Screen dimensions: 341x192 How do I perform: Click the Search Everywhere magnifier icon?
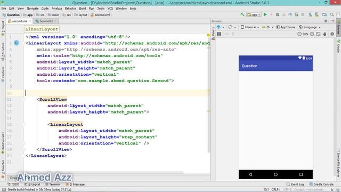click(332, 14)
